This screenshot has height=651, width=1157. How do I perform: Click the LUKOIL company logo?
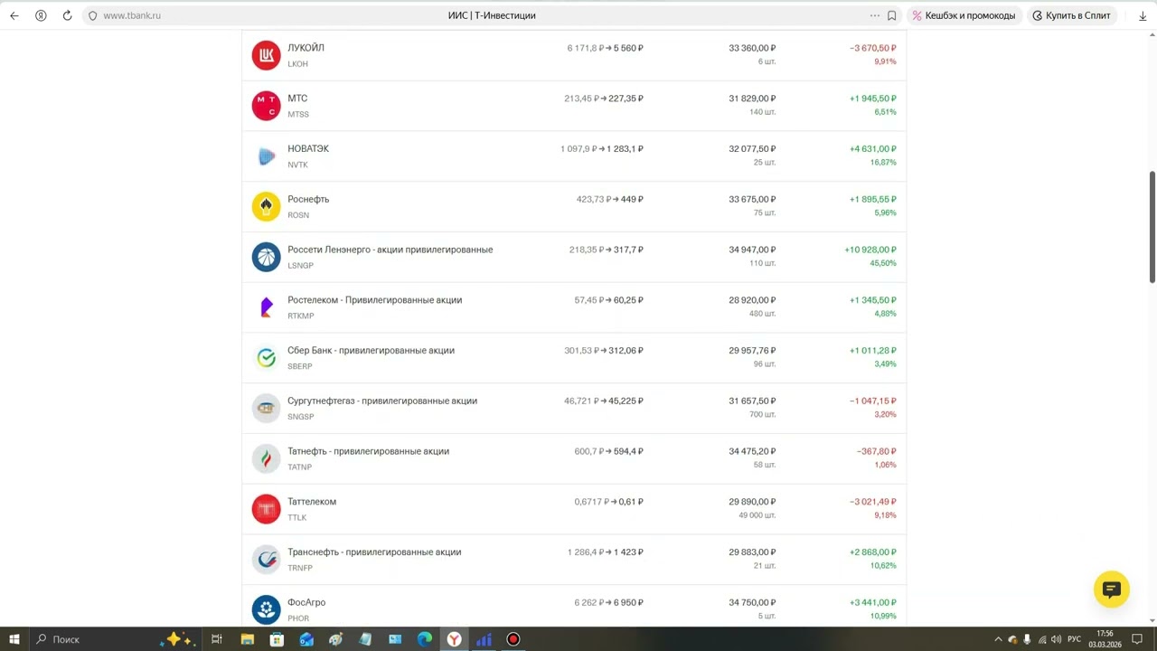tap(266, 55)
